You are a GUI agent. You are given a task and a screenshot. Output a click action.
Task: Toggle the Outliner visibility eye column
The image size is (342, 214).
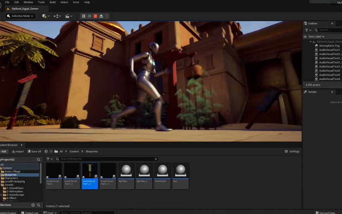[305, 37]
